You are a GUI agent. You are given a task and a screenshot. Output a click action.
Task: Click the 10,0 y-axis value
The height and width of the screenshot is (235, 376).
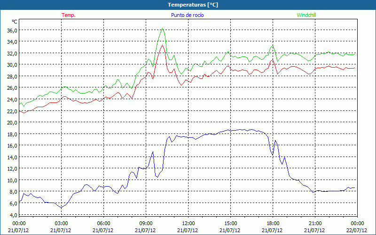(x=13, y=180)
